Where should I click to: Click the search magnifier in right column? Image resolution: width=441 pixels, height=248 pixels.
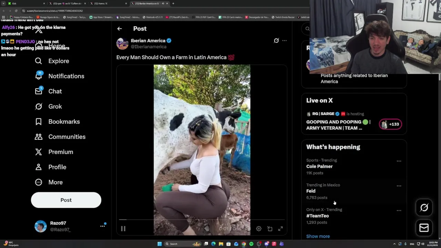[307, 29]
